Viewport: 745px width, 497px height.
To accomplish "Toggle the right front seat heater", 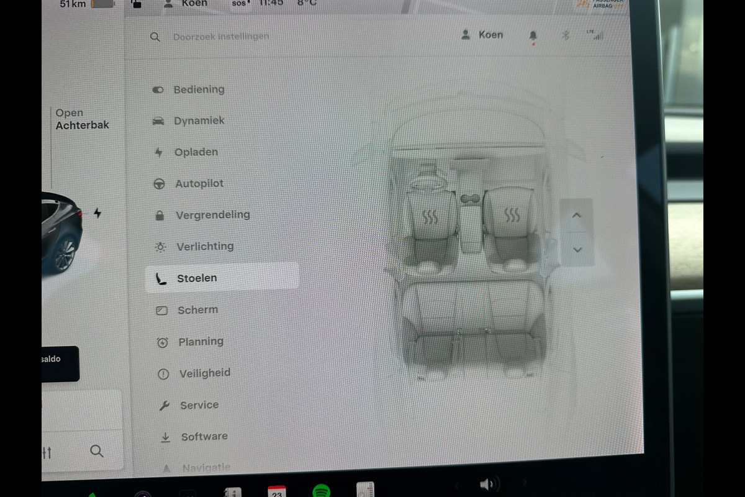I will click(512, 215).
